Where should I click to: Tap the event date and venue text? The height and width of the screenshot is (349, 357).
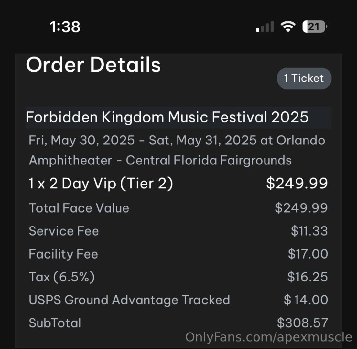click(177, 150)
